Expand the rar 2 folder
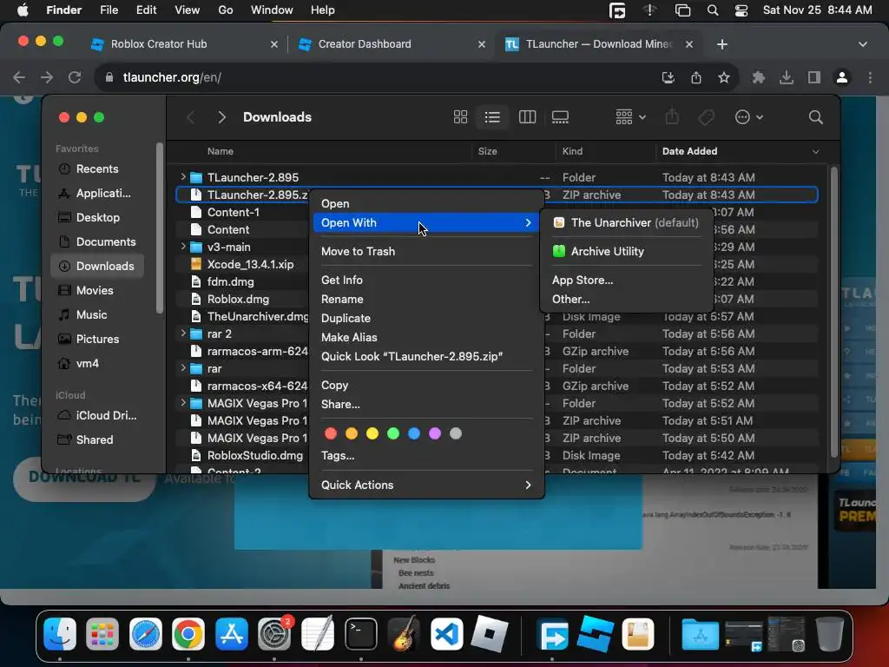The width and height of the screenshot is (889, 667). (x=183, y=333)
